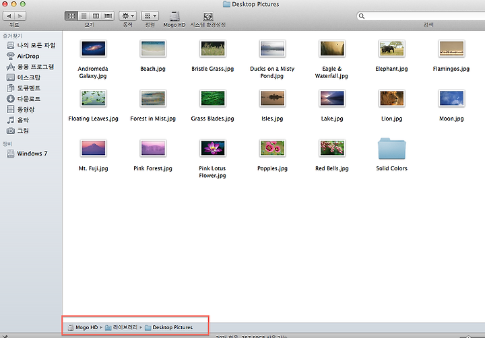The image size is (485, 338).
Task: Select Elephant.jpg thumbnail
Action: pyautogui.click(x=391, y=48)
